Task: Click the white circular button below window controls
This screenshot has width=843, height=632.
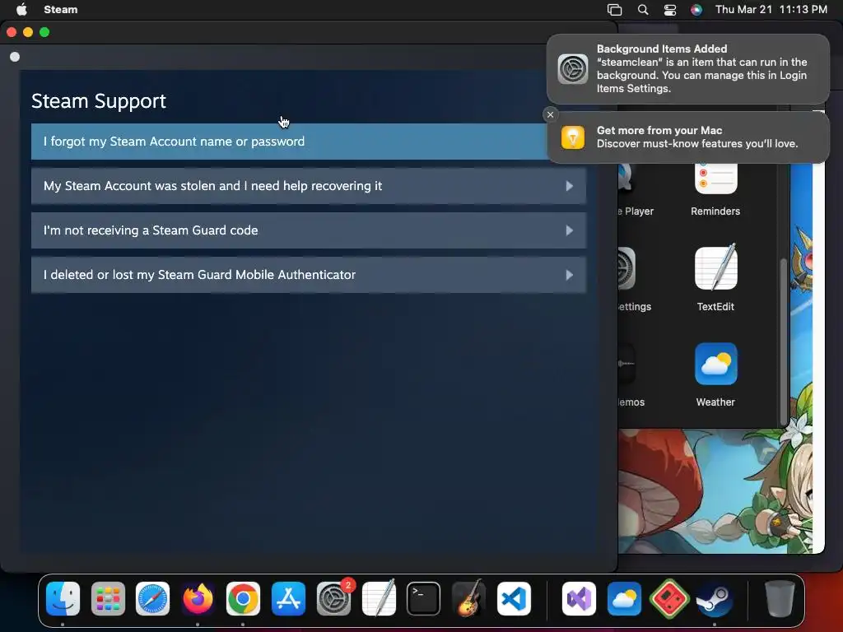Action: (x=15, y=57)
